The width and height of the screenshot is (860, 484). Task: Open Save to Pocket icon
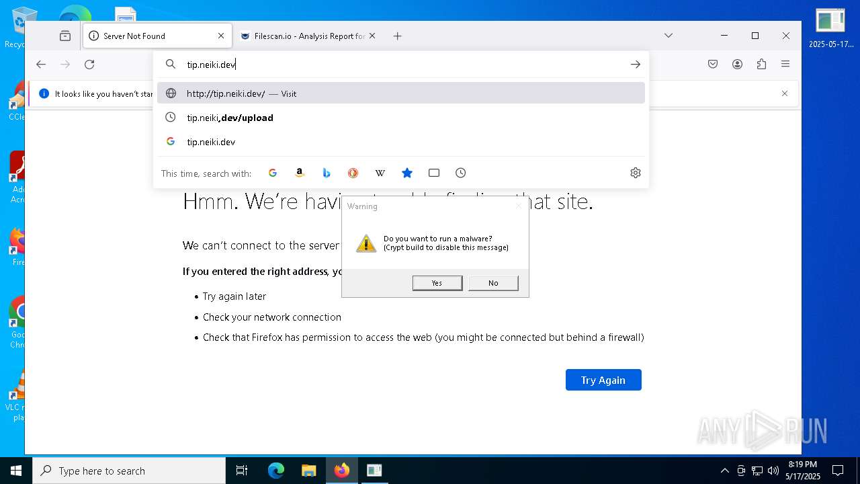(713, 65)
